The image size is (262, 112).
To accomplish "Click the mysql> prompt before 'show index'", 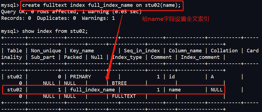I will pyautogui.click(x=10, y=31).
